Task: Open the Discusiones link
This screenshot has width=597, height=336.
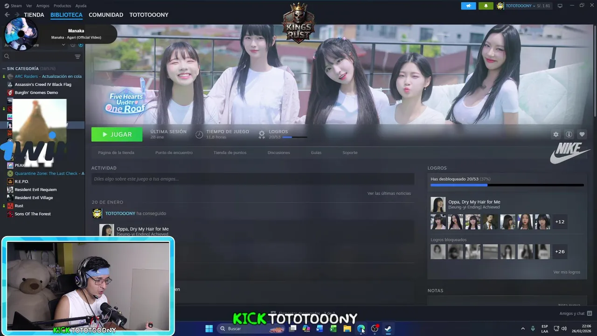Action: click(x=278, y=153)
